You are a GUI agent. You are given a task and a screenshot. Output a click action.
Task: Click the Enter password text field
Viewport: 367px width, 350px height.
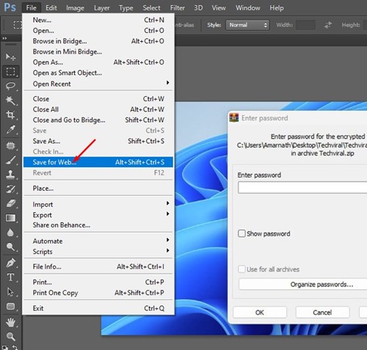tap(302, 188)
